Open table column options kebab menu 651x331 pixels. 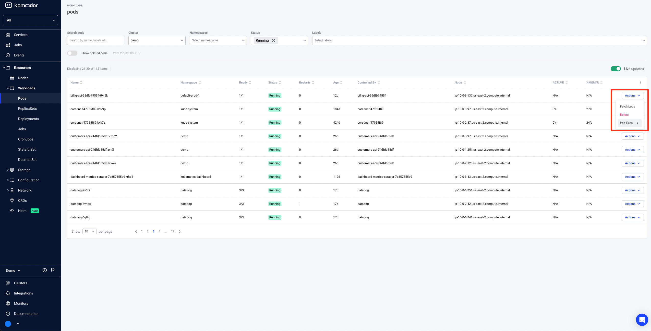click(641, 82)
